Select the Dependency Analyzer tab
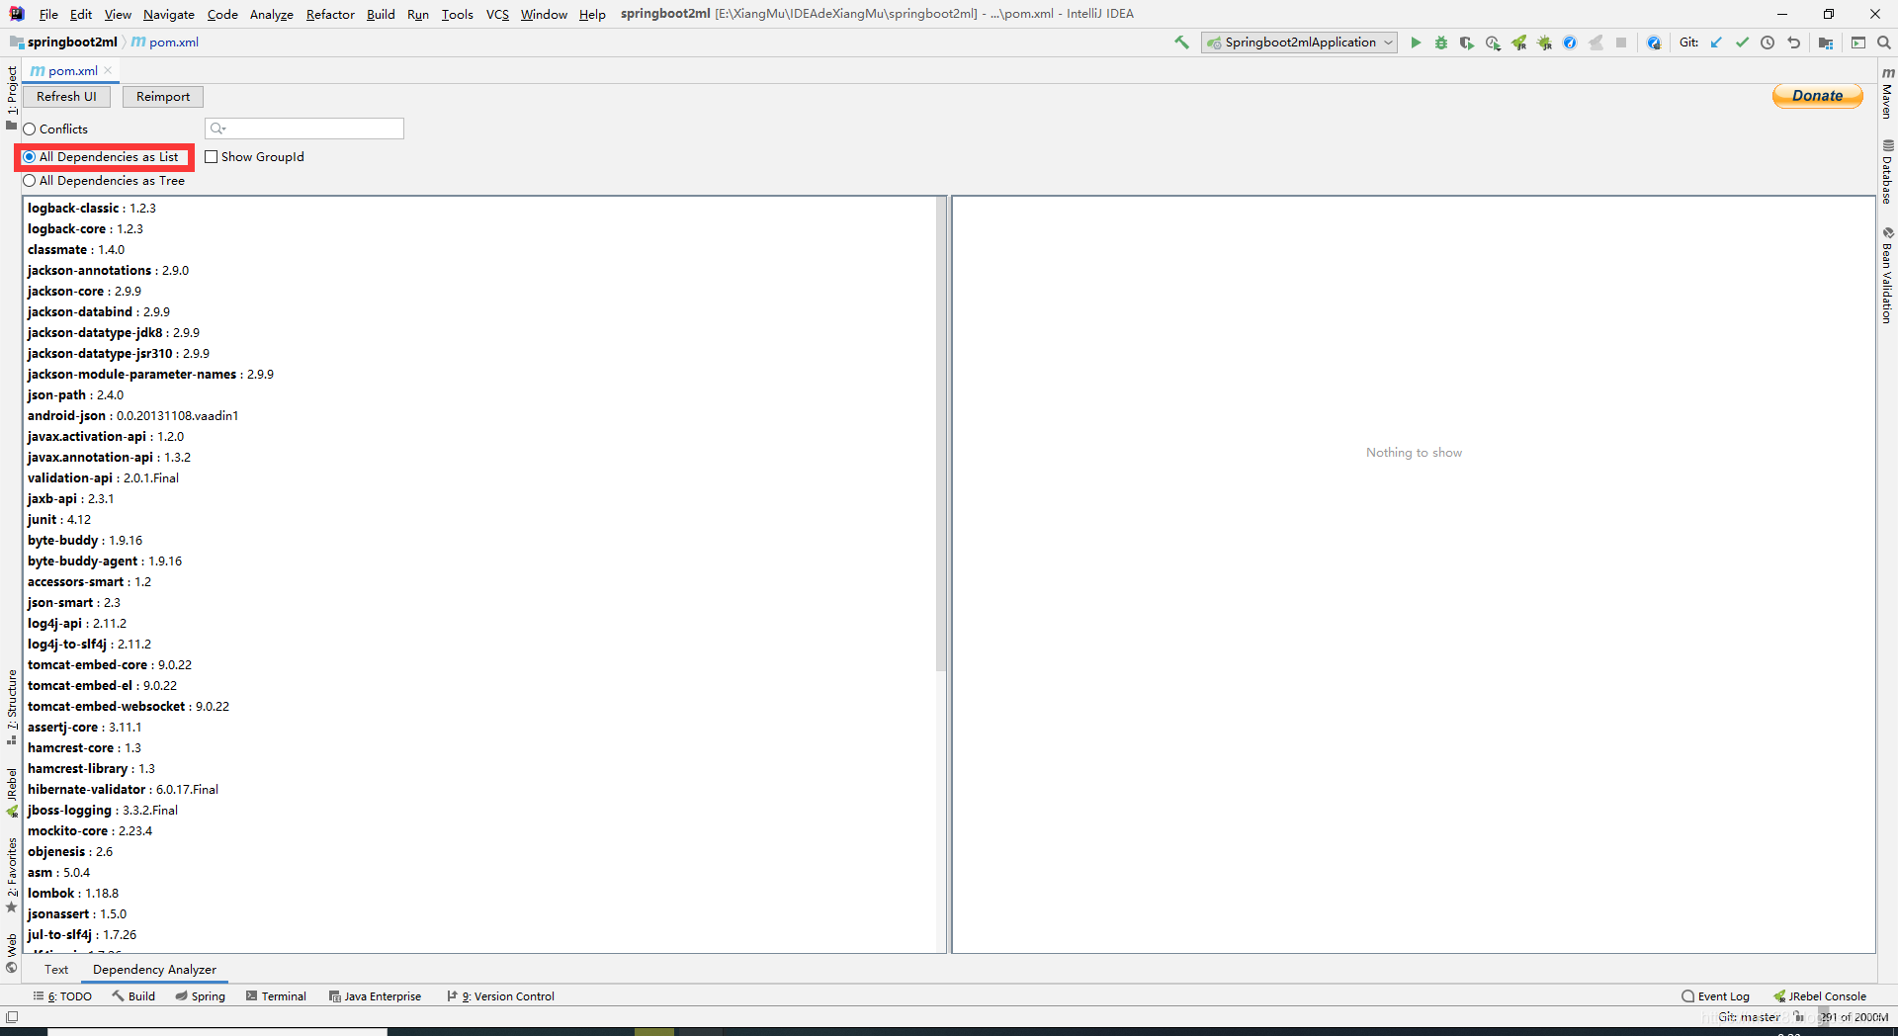 (x=154, y=970)
